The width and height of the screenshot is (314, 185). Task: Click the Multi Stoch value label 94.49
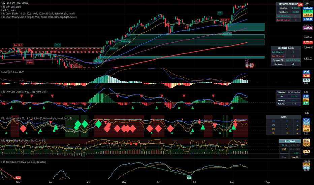pos(306,123)
